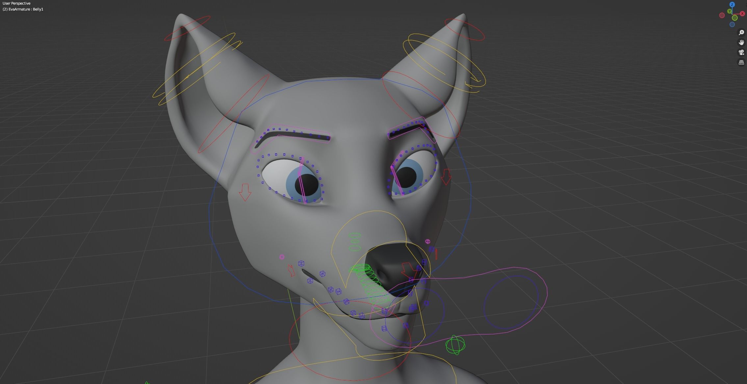Click the unlabeled blue negative Z gizmo handle

(732, 24)
